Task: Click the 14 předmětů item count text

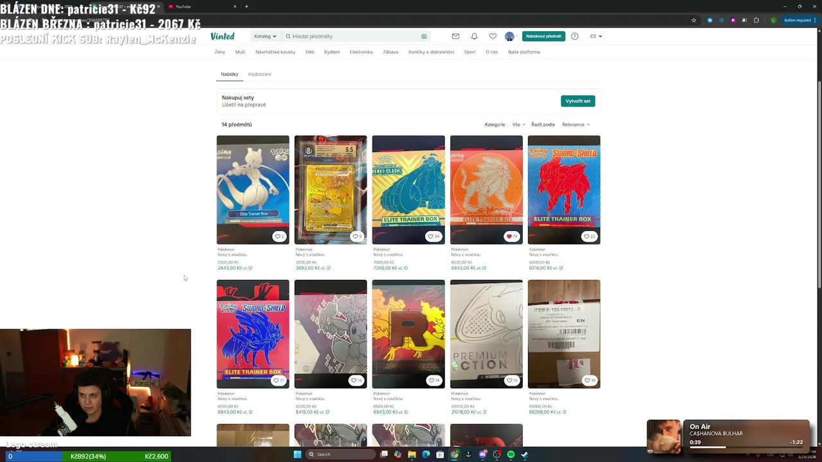Action: [x=237, y=124]
